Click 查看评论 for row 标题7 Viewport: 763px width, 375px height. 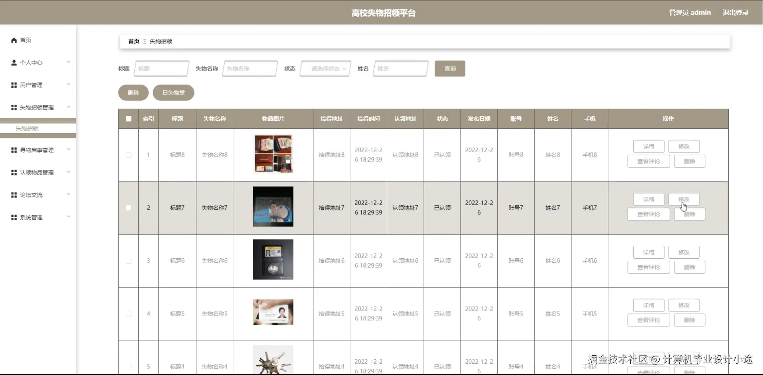coord(648,214)
